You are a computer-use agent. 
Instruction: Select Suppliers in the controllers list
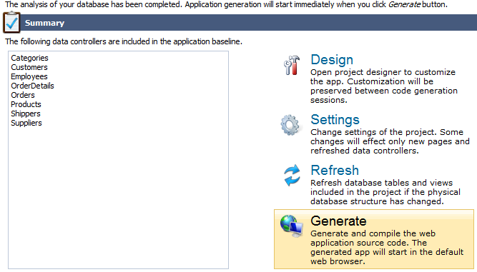point(26,123)
